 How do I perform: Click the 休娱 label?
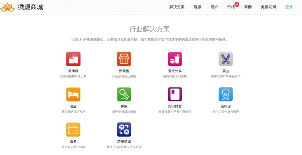[x=124, y=106]
